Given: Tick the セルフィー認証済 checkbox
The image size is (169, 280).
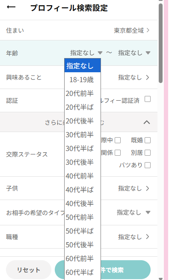Looking at the screenshot, I should tap(148, 99).
